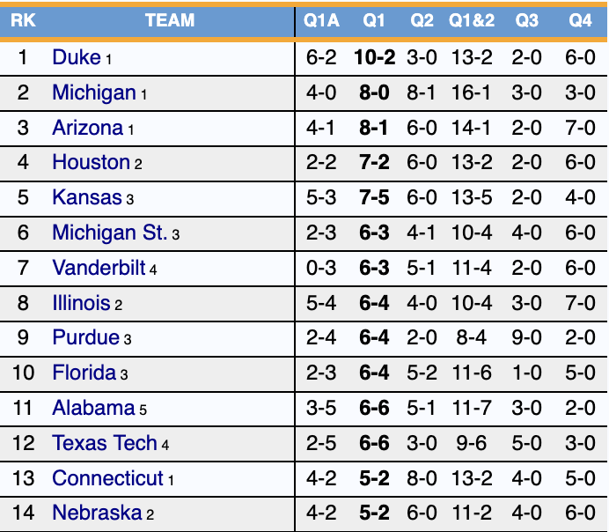
Task: Click the Nebraska team link
Action: (97, 513)
